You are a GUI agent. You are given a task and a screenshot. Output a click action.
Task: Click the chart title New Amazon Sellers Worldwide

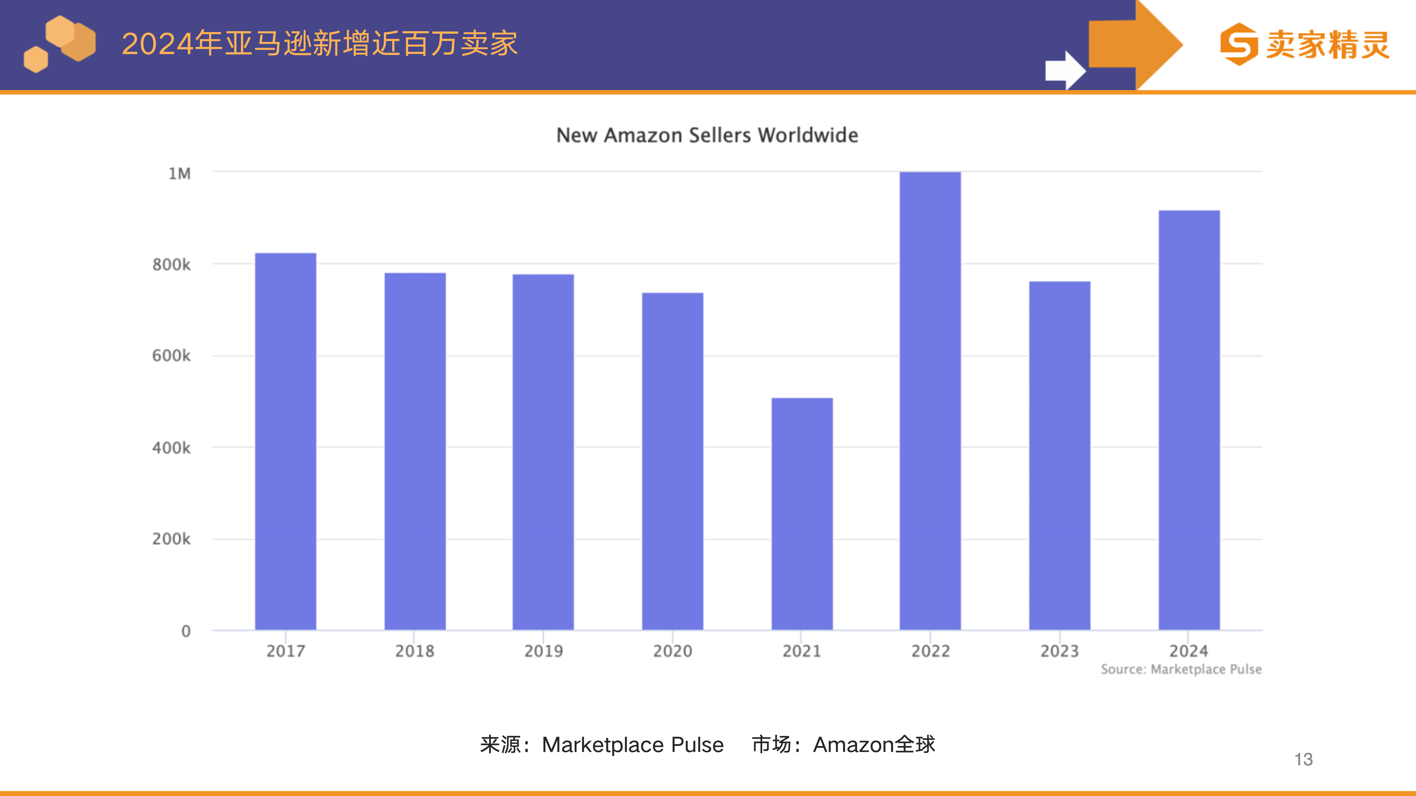[707, 135]
